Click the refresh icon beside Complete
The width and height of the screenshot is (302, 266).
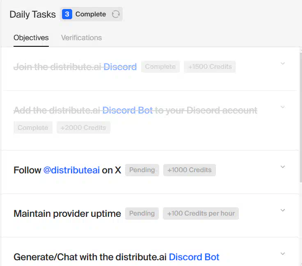(x=116, y=14)
